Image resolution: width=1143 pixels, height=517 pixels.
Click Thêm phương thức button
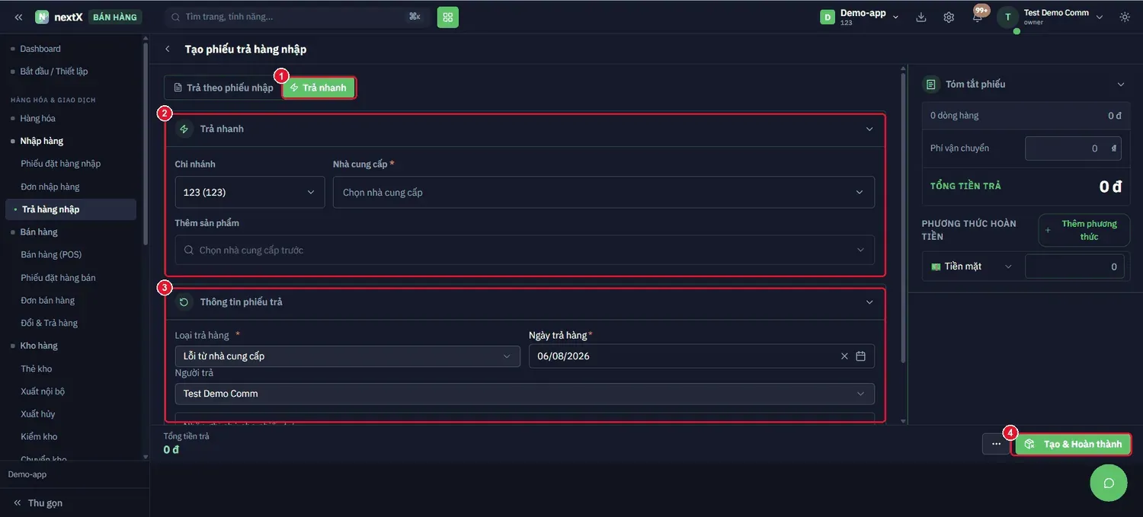click(x=1084, y=230)
